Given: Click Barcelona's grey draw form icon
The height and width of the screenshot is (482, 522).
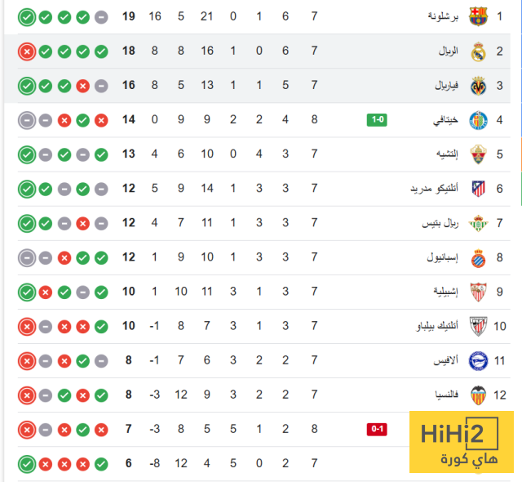Looking at the screenshot, I should (x=100, y=16).
